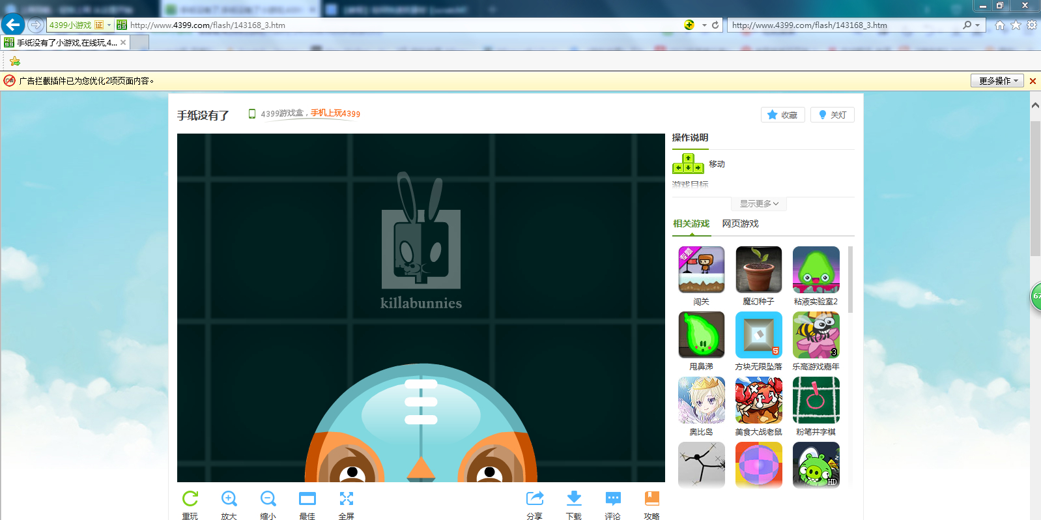The height and width of the screenshot is (520, 1041).
Task: Open the 闯关 game thumbnail
Action: pyautogui.click(x=702, y=270)
